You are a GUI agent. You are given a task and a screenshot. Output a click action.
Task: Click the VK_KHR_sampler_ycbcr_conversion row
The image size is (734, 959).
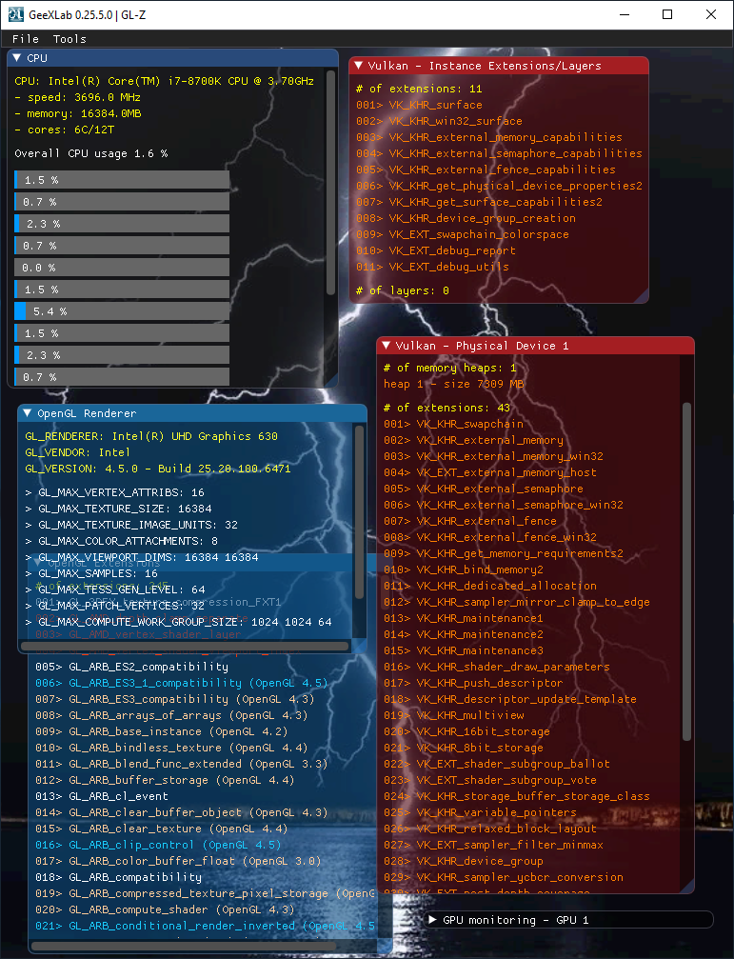(504, 877)
